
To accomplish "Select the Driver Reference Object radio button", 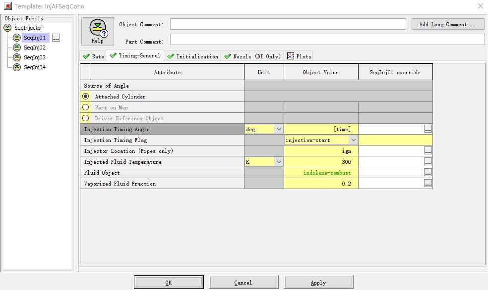I will (86, 118).
